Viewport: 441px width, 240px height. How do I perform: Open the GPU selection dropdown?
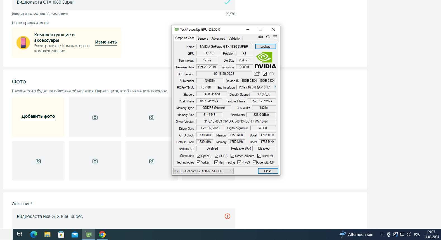[203, 171]
